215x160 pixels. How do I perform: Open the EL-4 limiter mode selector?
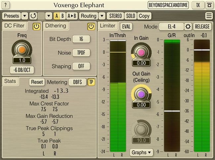171,27
